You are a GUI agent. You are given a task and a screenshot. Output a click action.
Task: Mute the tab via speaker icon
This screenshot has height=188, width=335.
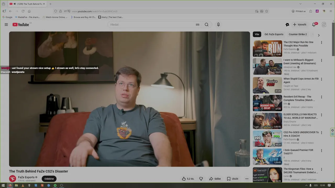click(x=15, y=4)
